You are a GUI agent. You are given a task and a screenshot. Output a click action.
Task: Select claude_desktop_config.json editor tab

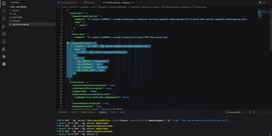click(118, 3)
